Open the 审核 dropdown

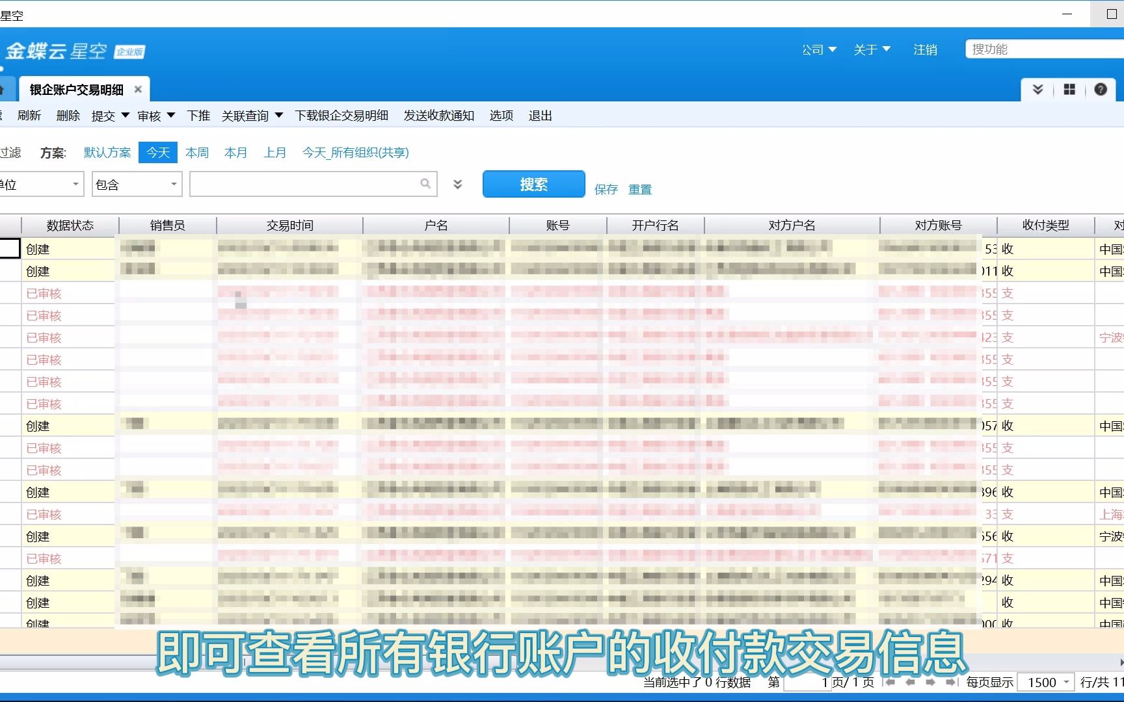tap(156, 116)
